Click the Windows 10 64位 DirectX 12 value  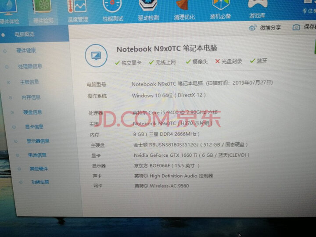click(169, 95)
